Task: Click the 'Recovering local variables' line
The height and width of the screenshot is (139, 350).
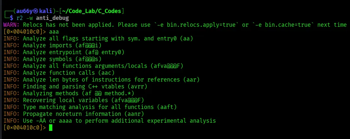Action: [x=83, y=100]
